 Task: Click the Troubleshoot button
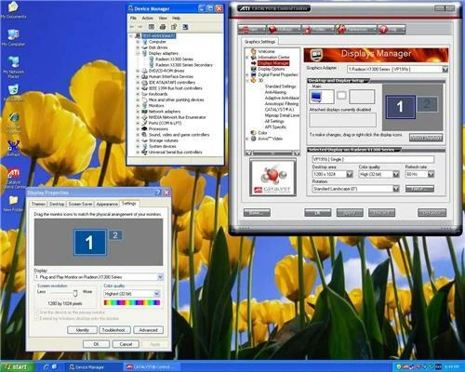(x=114, y=330)
